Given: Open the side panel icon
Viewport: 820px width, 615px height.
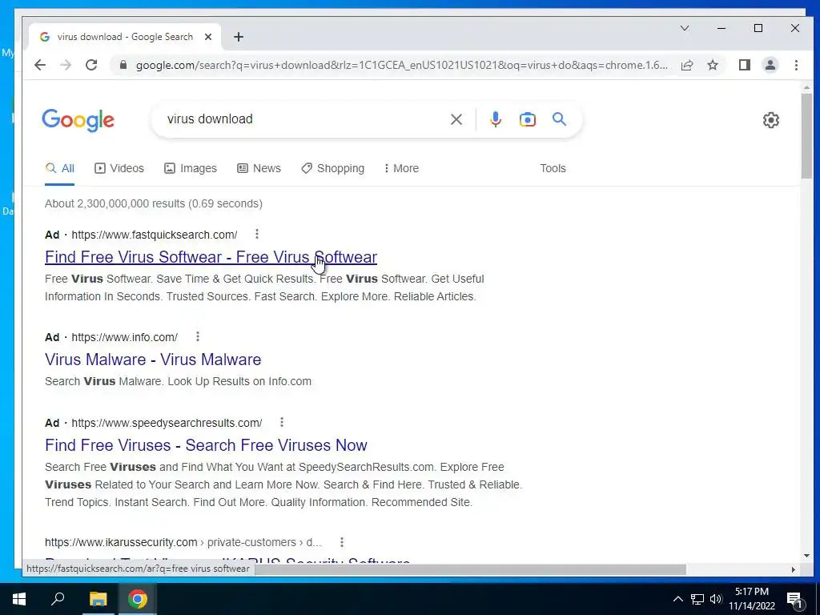Looking at the screenshot, I should 744,65.
